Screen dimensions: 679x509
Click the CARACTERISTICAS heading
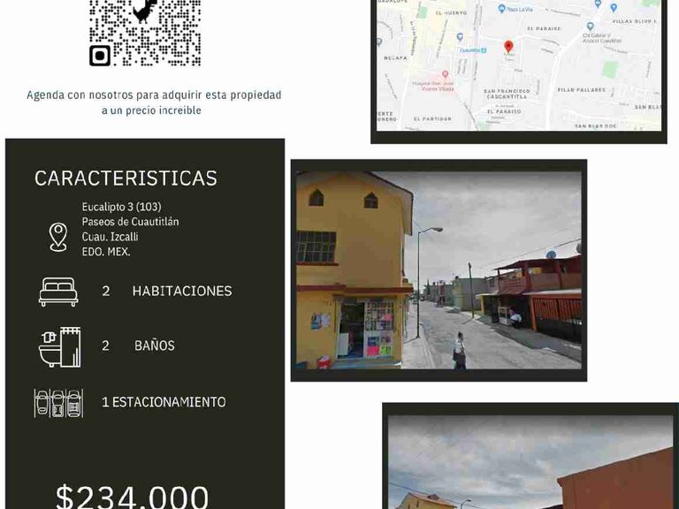(x=126, y=179)
